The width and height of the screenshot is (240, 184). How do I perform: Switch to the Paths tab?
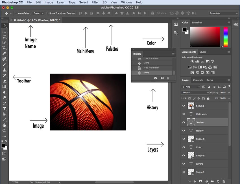click(210, 80)
